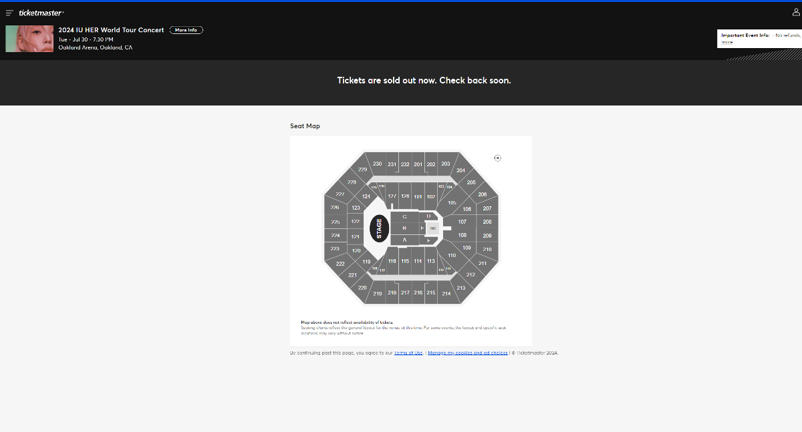Select section 107 on the seat map
Viewport: 802px width, 432px height.
tap(462, 222)
